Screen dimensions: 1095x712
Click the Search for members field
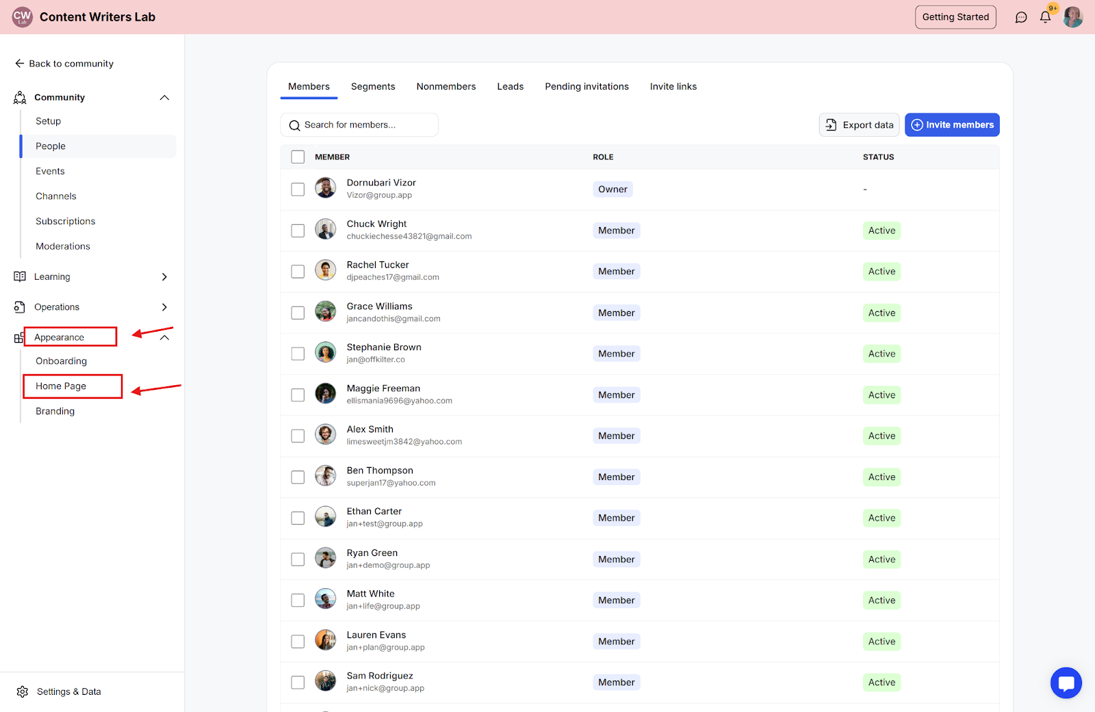pyautogui.click(x=359, y=124)
